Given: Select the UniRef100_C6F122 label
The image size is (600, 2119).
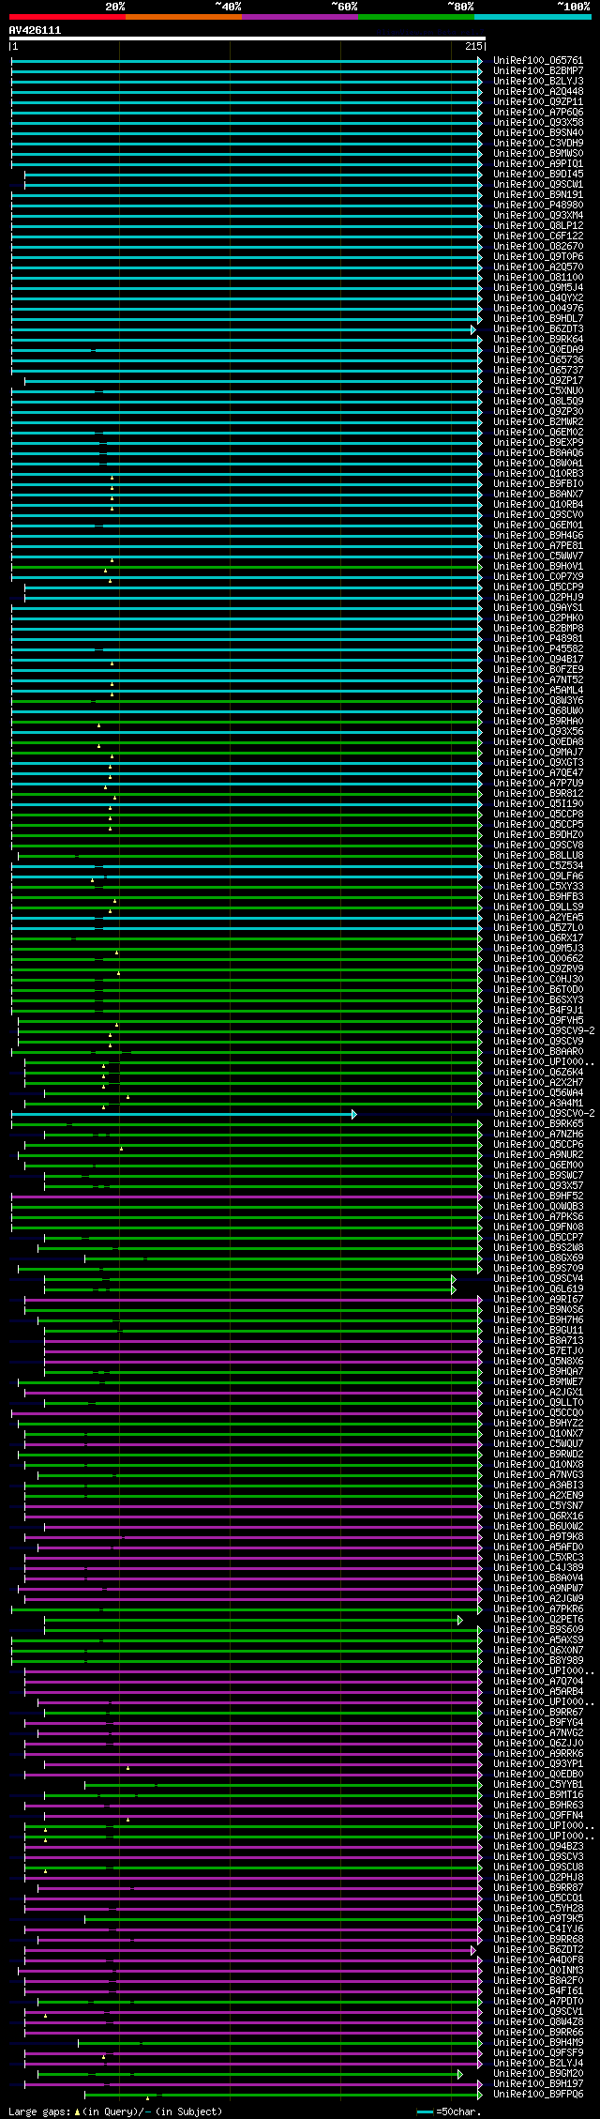Looking at the screenshot, I should point(538,236).
